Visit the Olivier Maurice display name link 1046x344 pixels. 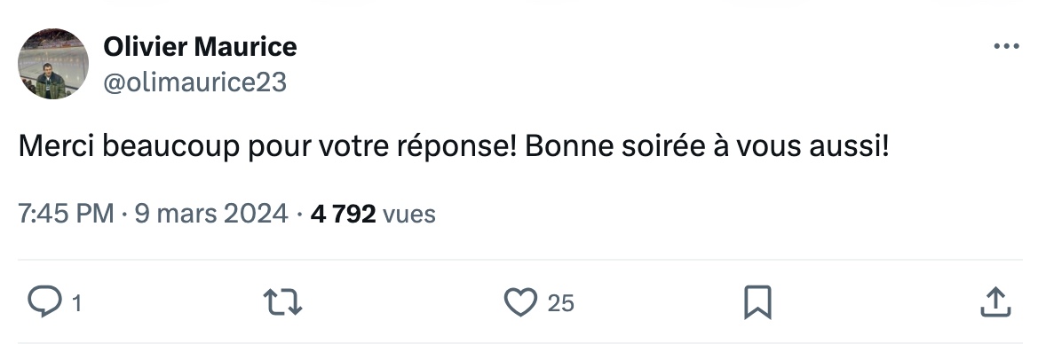pyautogui.click(x=200, y=47)
